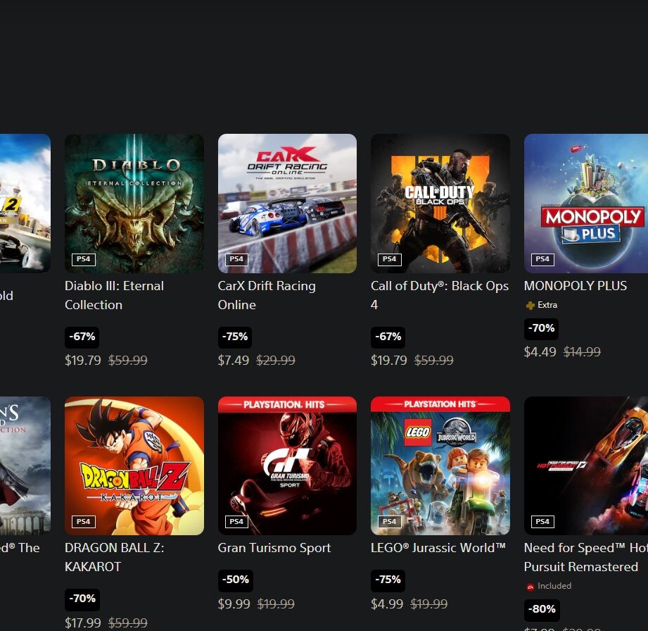Open the Diablo III Eternal Collection cover art
Screen dimensions: 648x631
click(x=134, y=203)
